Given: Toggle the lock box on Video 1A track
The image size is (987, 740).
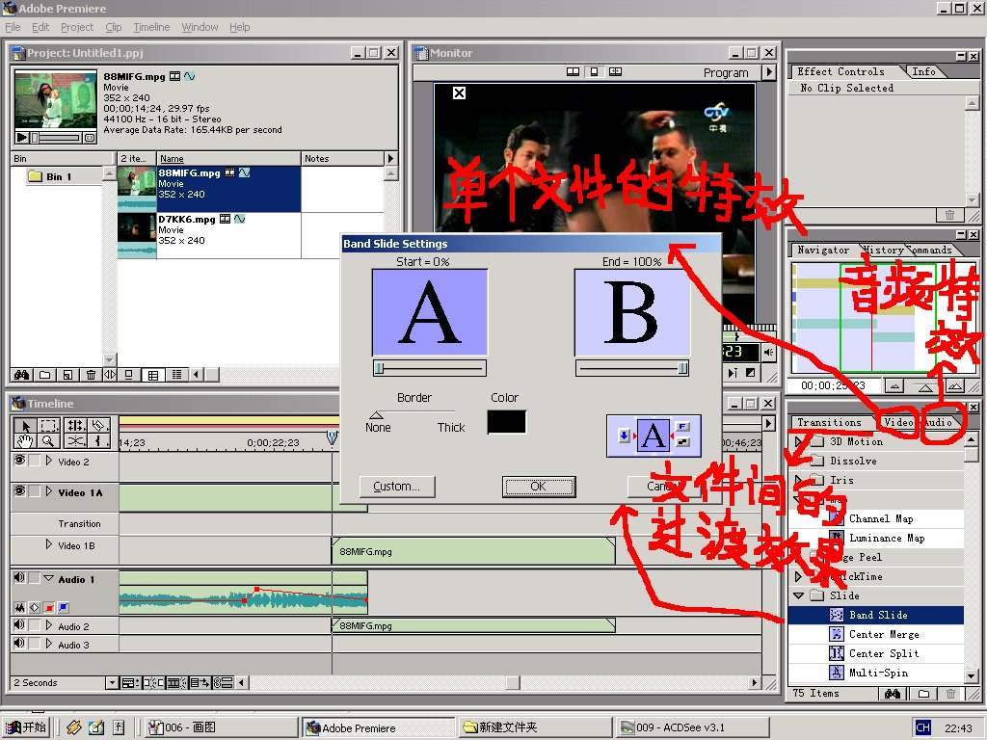Looking at the screenshot, I should [x=35, y=490].
